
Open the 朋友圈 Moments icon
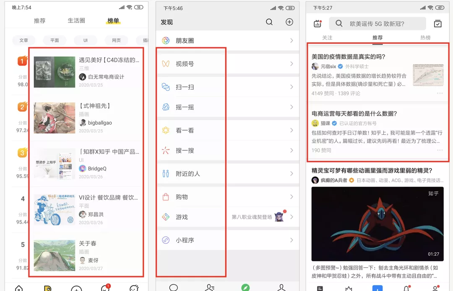(166, 40)
